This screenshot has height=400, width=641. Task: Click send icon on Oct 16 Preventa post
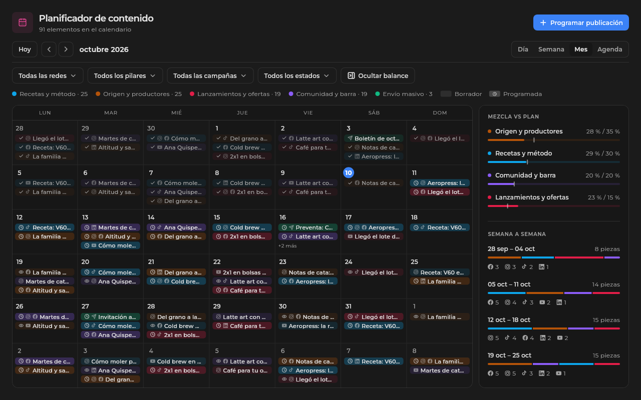click(291, 227)
